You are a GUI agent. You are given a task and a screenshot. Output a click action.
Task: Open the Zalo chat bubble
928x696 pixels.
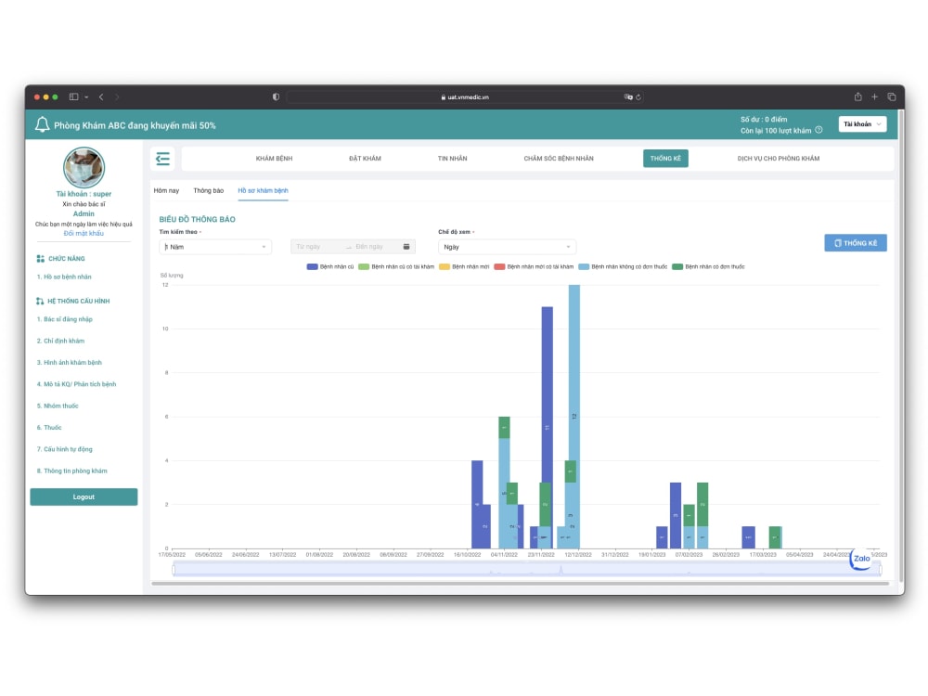pos(861,558)
